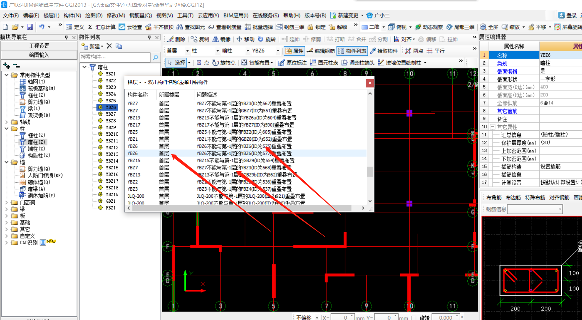
Task: Click the 其它箍筋 property link
Action: pyautogui.click(x=507, y=111)
